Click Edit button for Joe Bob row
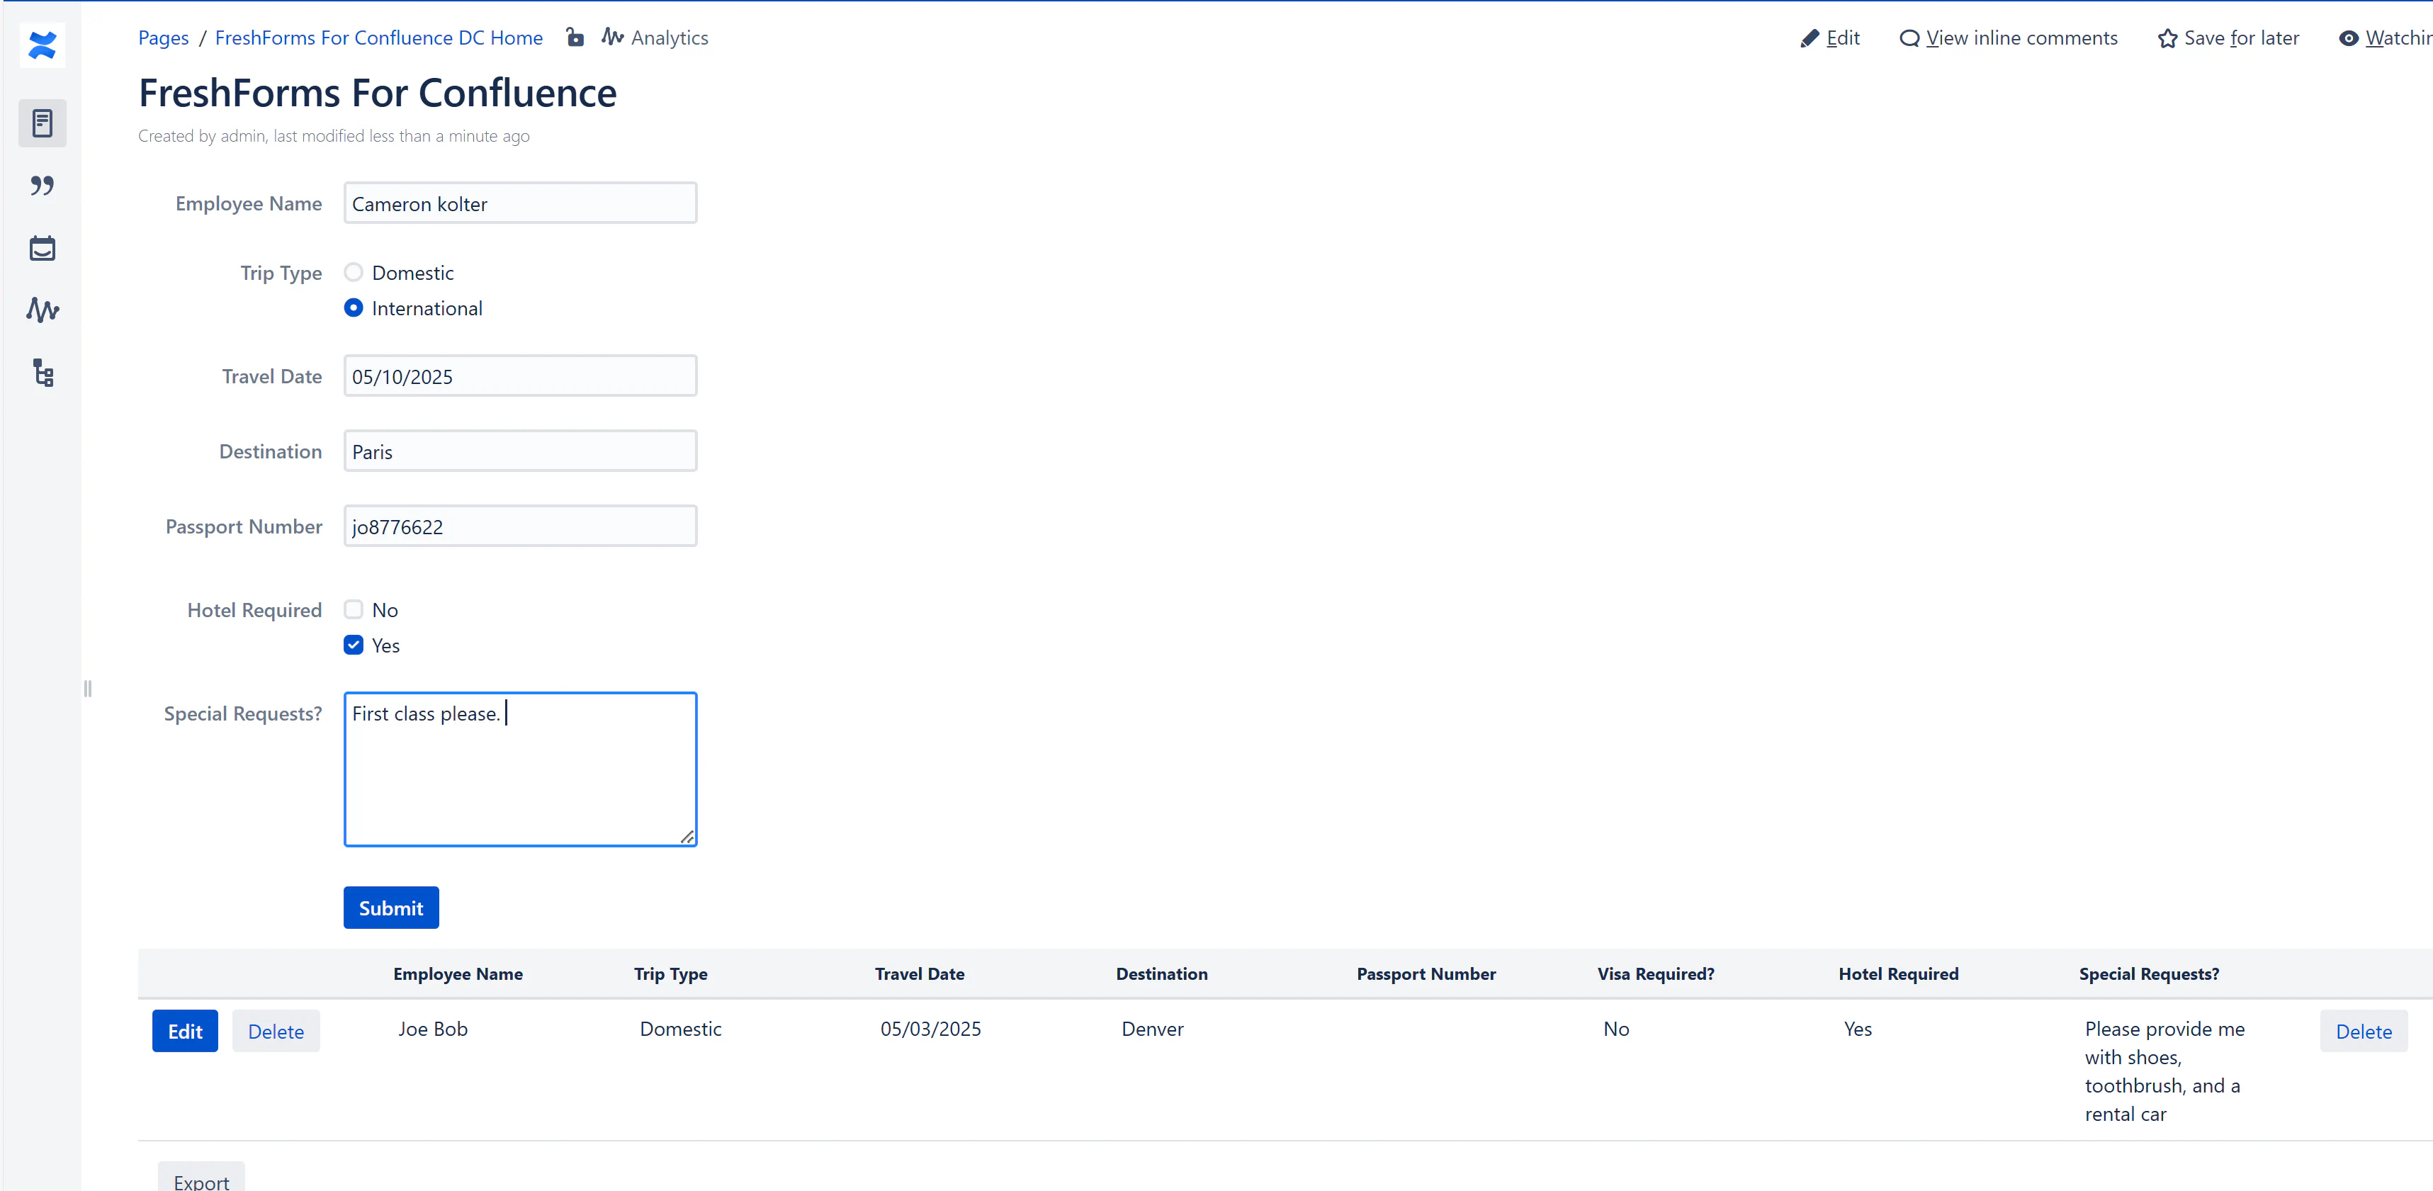Screen dimensions: 2433x1191 click(x=184, y=1030)
